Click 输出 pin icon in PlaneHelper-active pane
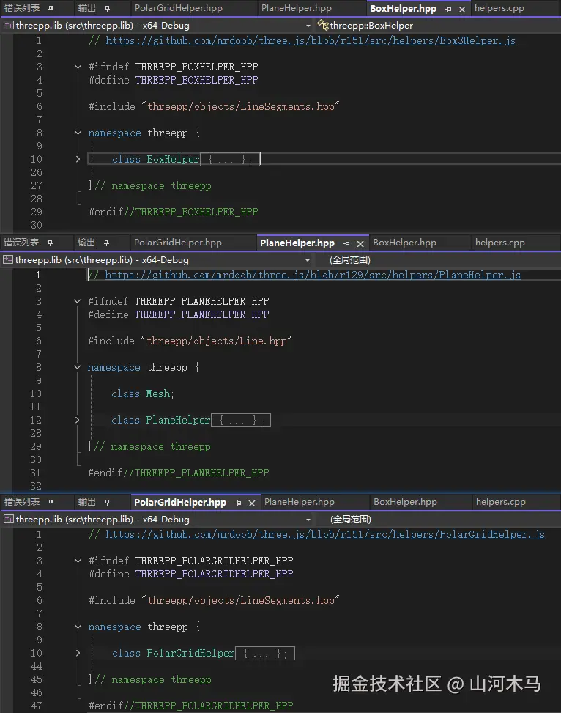 (x=106, y=243)
